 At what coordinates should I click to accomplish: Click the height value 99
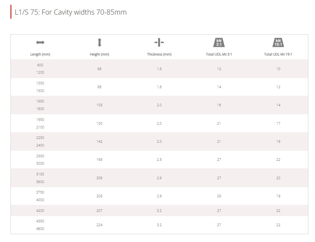100,69
